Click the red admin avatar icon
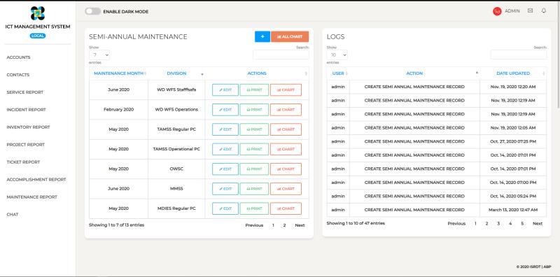Viewport: 560px width, 277px height. pos(497,11)
